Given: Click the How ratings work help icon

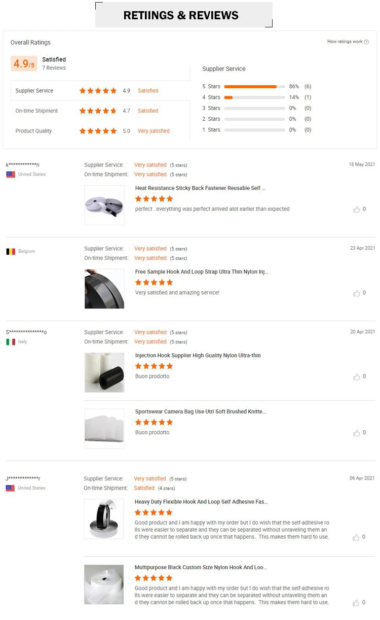Looking at the screenshot, I should tap(367, 42).
